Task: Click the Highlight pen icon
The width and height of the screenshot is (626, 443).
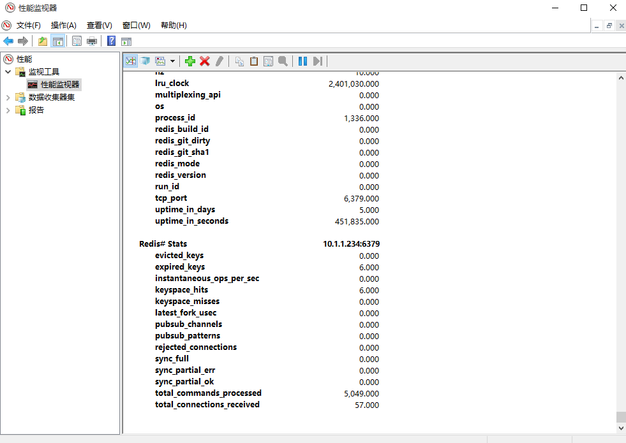Action: (x=219, y=61)
